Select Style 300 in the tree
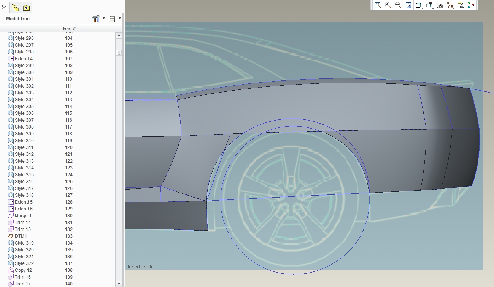The image size is (494, 287). 24,72
